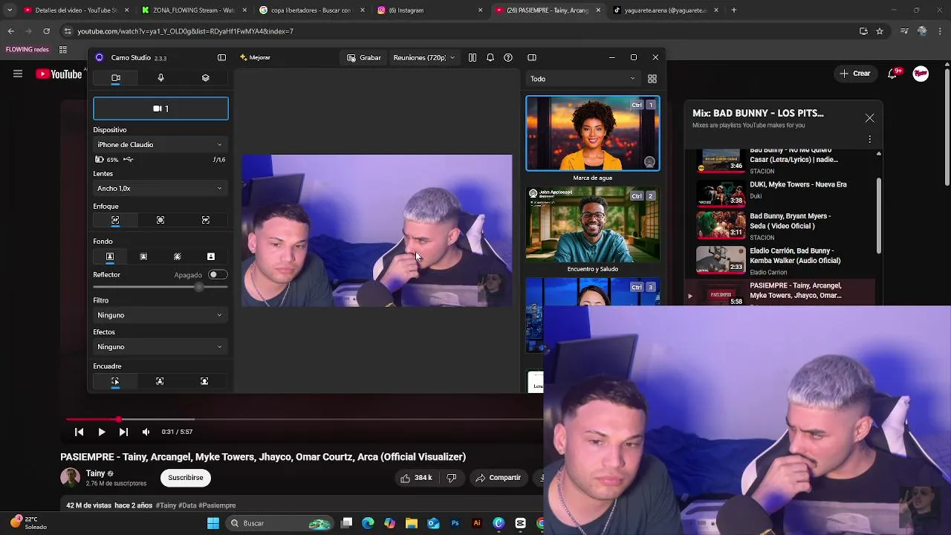Open Photoshop from the taskbar
Viewport: 951px width, 535px height.
455,523
